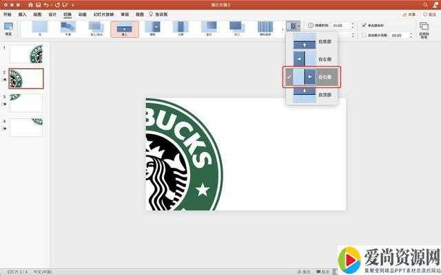Choose the 自底部 from-bottom direction option
Viewport: 441px width, 275px height.
coord(312,44)
